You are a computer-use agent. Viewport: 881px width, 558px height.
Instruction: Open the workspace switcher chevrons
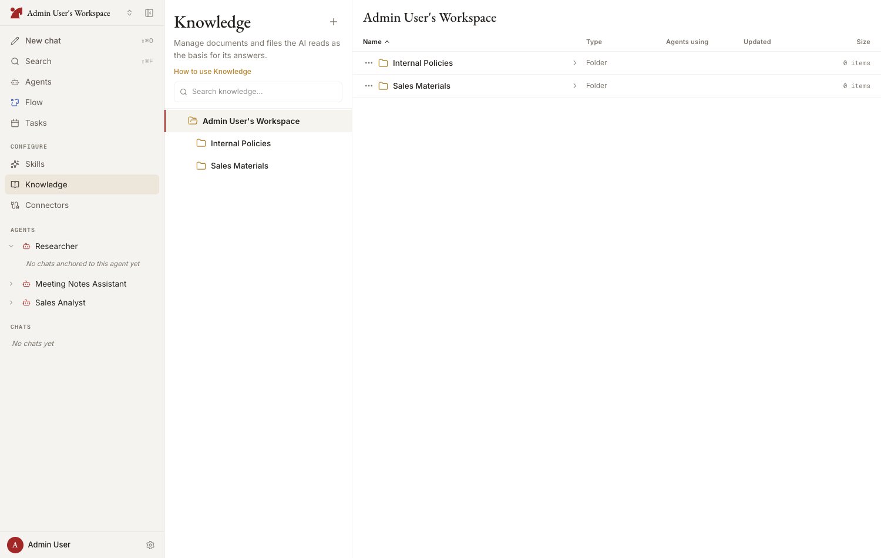(x=129, y=13)
